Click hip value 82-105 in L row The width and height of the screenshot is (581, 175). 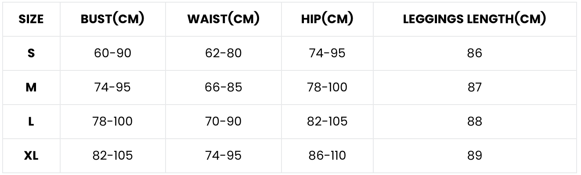tap(327, 122)
